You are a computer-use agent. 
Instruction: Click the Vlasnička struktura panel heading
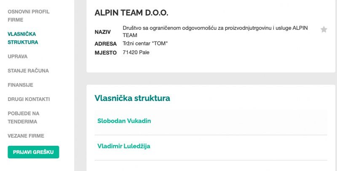(132, 98)
